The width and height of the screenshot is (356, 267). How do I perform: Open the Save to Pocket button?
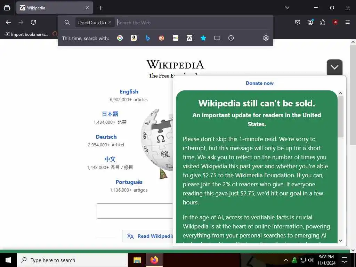(298, 22)
